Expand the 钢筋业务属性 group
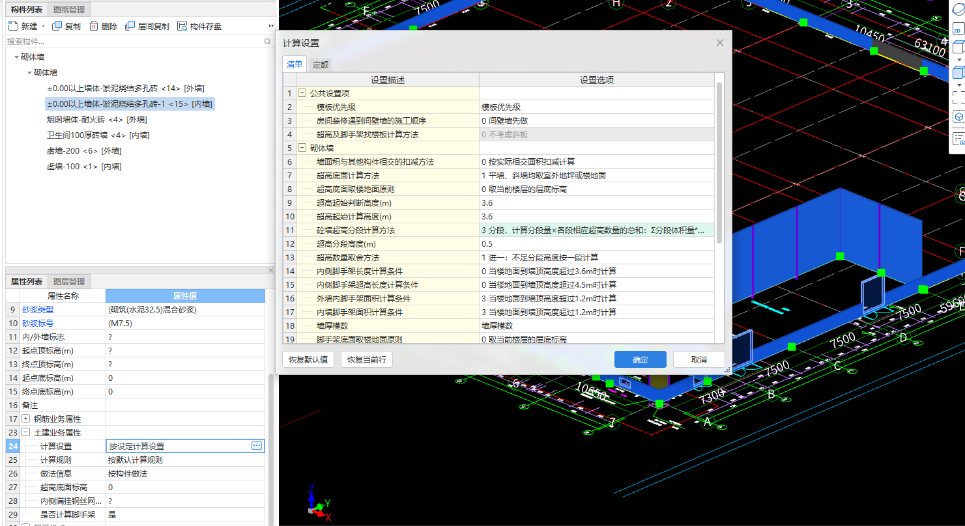The height and width of the screenshot is (526, 965). coord(26,419)
